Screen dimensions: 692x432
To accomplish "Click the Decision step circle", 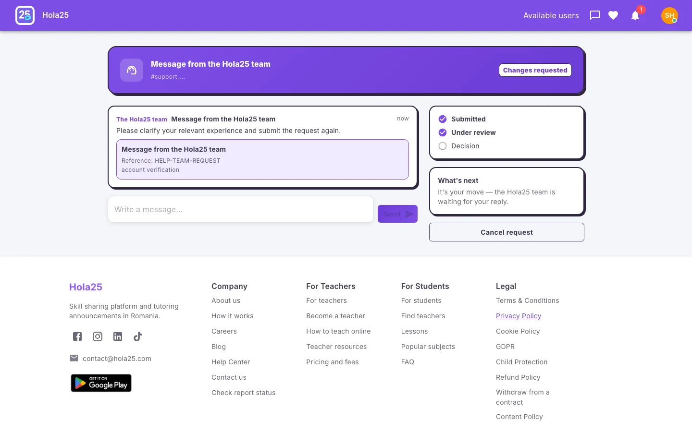I will point(443,146).
